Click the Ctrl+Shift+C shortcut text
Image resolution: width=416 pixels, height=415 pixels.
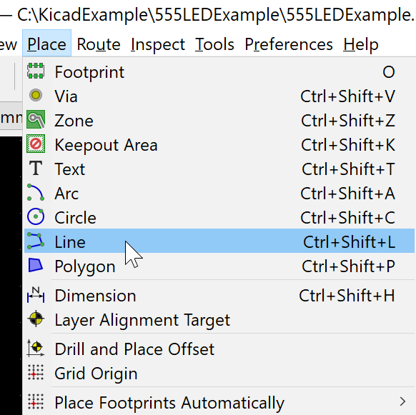[348, 217]
